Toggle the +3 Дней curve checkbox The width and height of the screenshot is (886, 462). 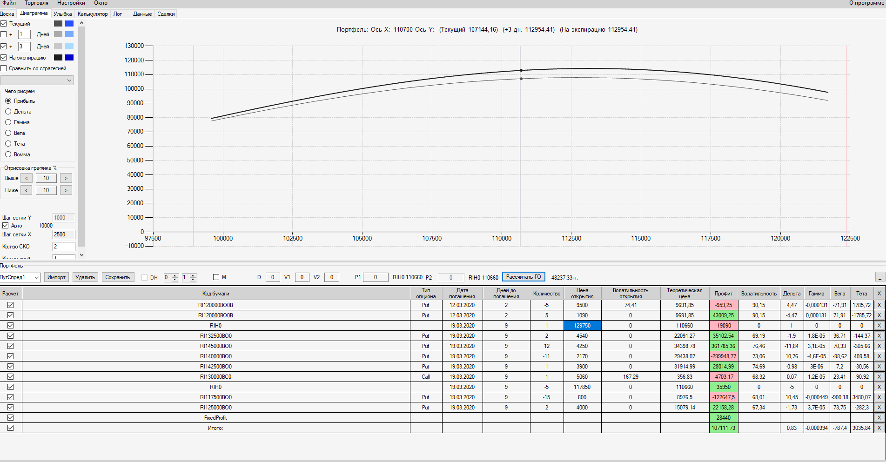click(x=4, y=47)
